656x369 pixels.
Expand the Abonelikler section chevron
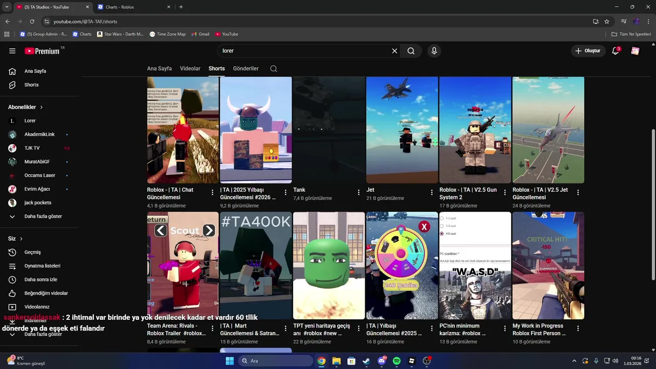tap(42, 107)
